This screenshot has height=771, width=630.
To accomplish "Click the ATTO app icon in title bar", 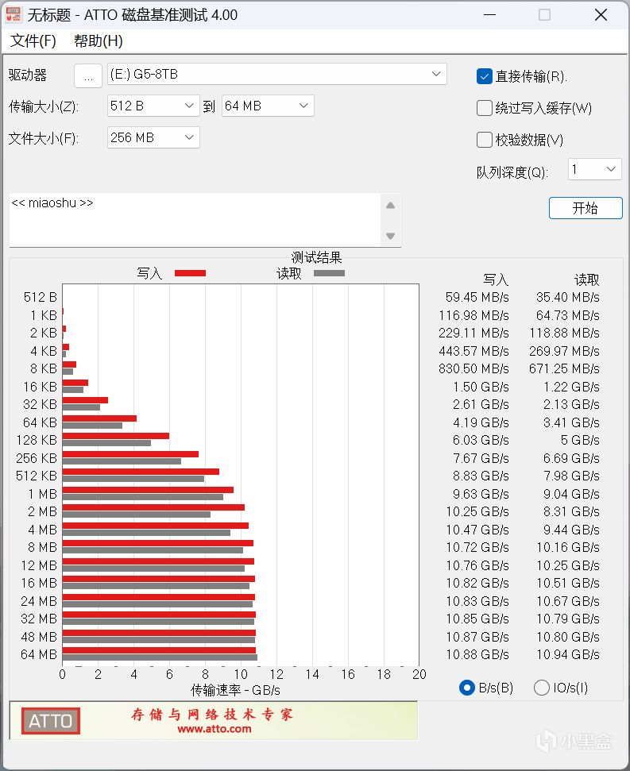I will (x=14, y=15).
